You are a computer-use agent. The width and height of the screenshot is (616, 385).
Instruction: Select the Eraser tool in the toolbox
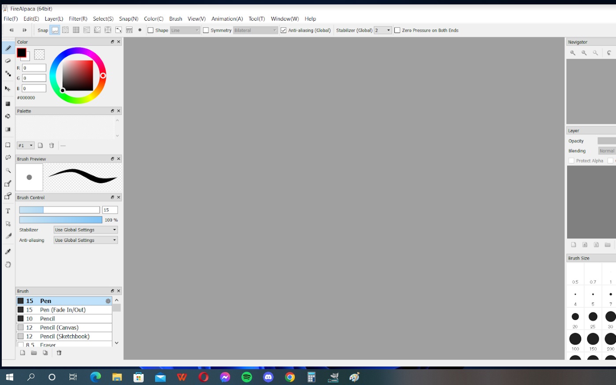point(8,61)
